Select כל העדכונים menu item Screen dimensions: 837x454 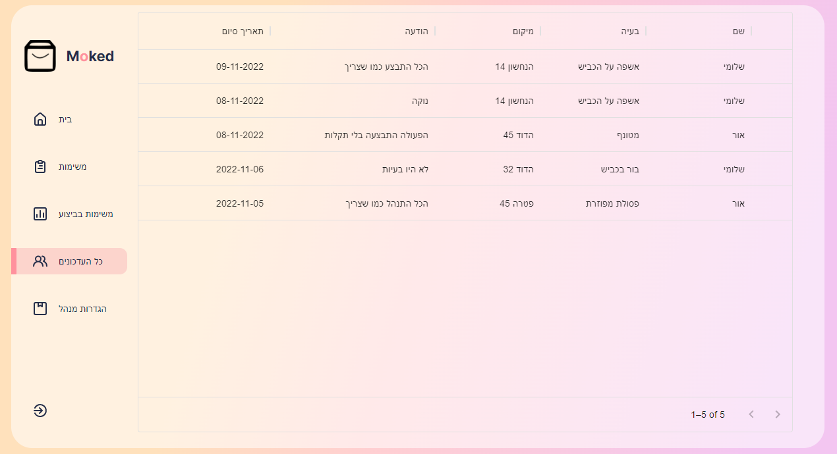click(x=69, y=261)
